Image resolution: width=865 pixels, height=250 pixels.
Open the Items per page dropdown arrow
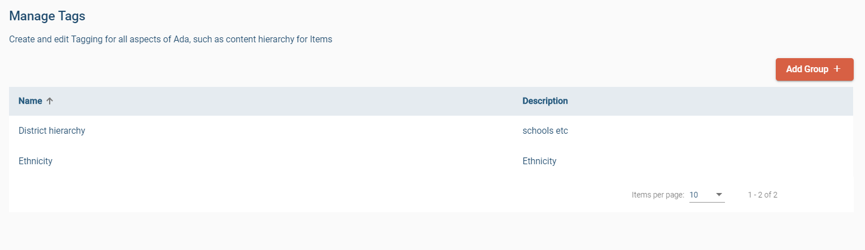pos(719,195)
